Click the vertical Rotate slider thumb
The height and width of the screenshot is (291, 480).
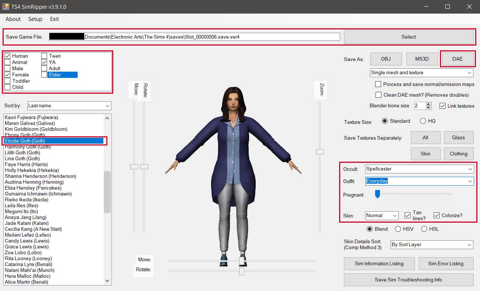[144, 167]
